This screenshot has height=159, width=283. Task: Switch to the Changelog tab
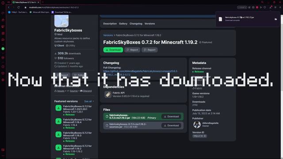tap(136, 23)
